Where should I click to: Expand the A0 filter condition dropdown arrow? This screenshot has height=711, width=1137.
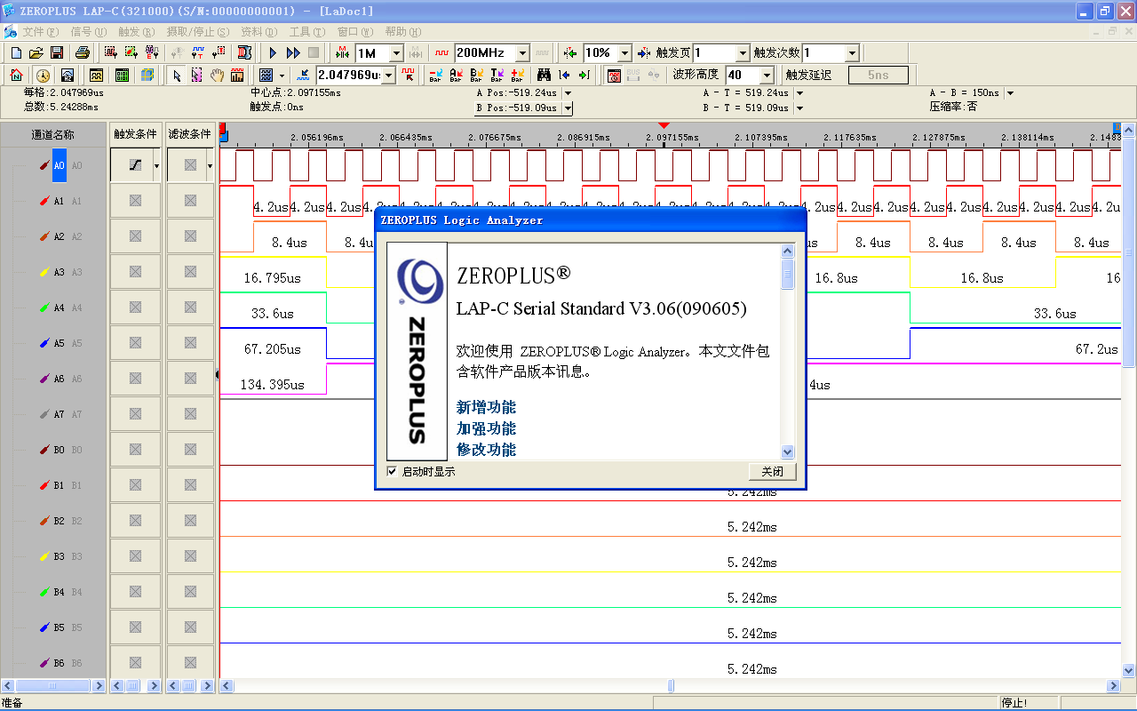click(210, 165)
